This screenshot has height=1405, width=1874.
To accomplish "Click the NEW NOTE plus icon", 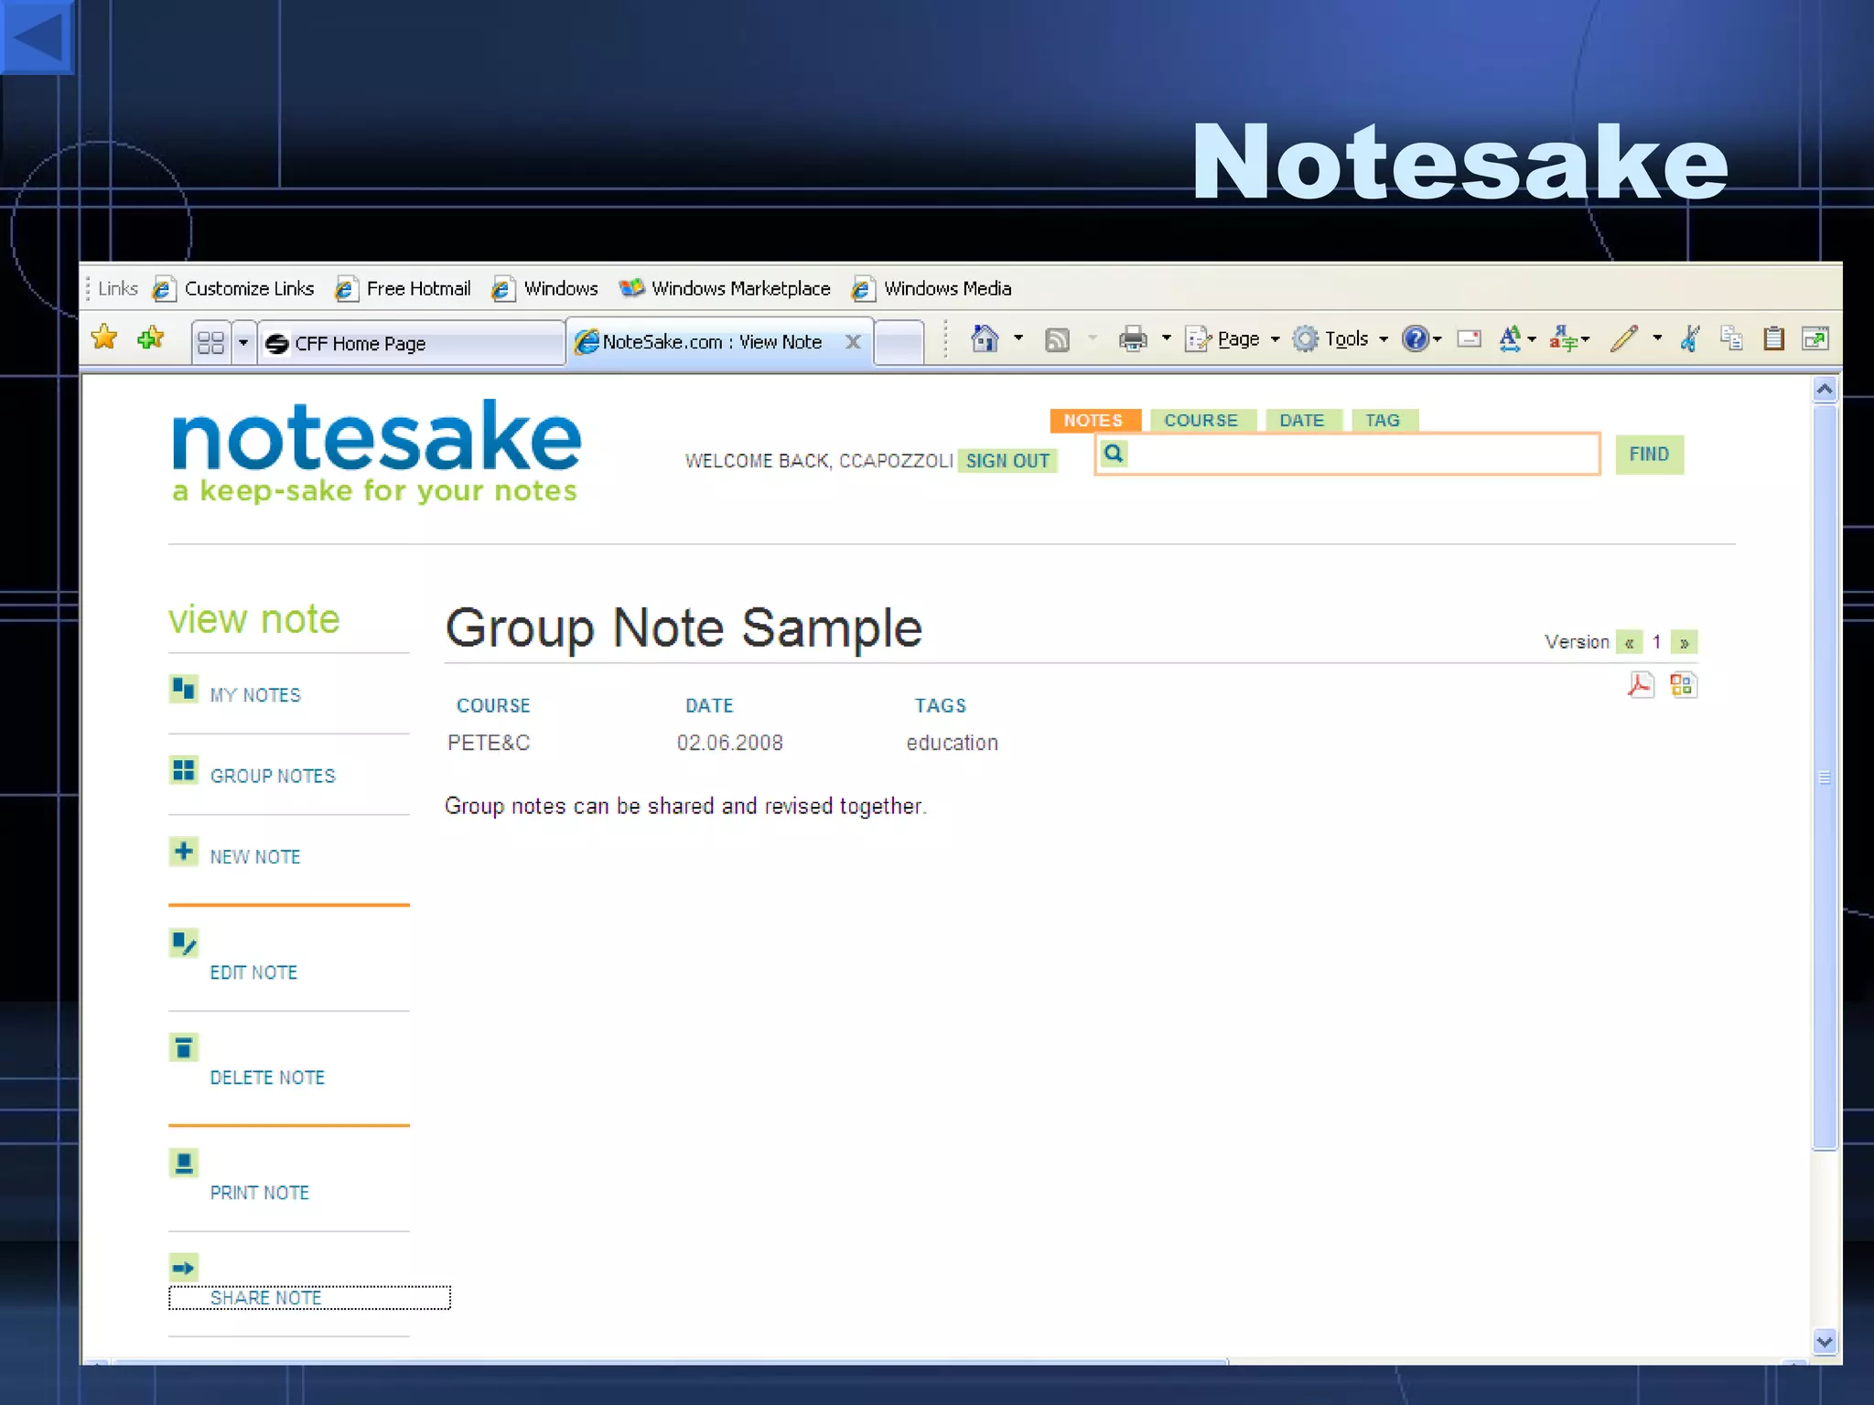I will (183, 852).
